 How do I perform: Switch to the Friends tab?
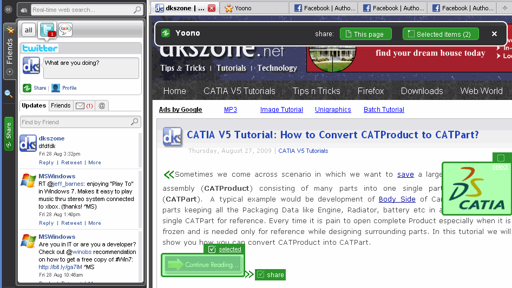tap(61, 105)
